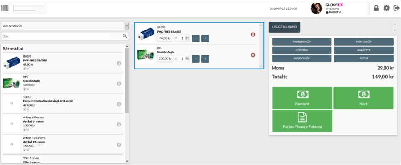Image resolution: width=401 pixels, height=165 pixels.
Task: Open the Alla produkter category dropdown
Action: (x=65, y=26)
